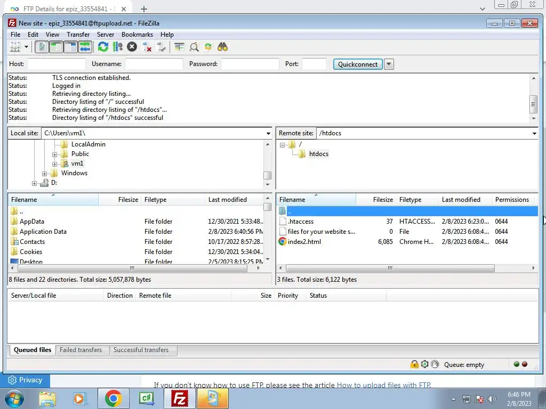Sort local list by Last modified column
The height and width of the screenshot is (409, 546).
click(x=235, y=200)
